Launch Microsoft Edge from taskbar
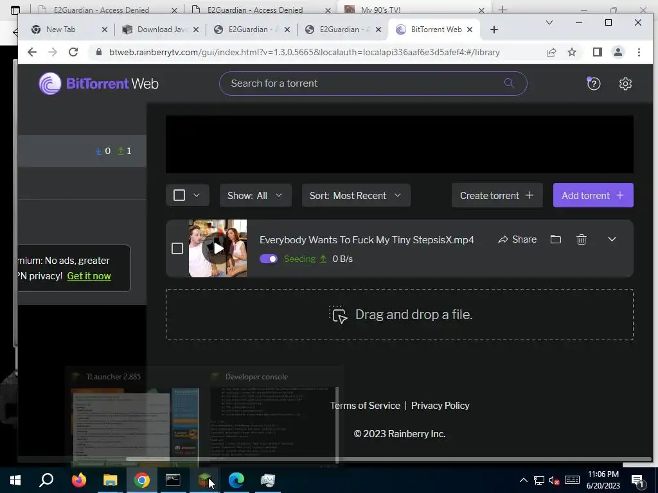This screenshot has width=658, height=493. 236,480
